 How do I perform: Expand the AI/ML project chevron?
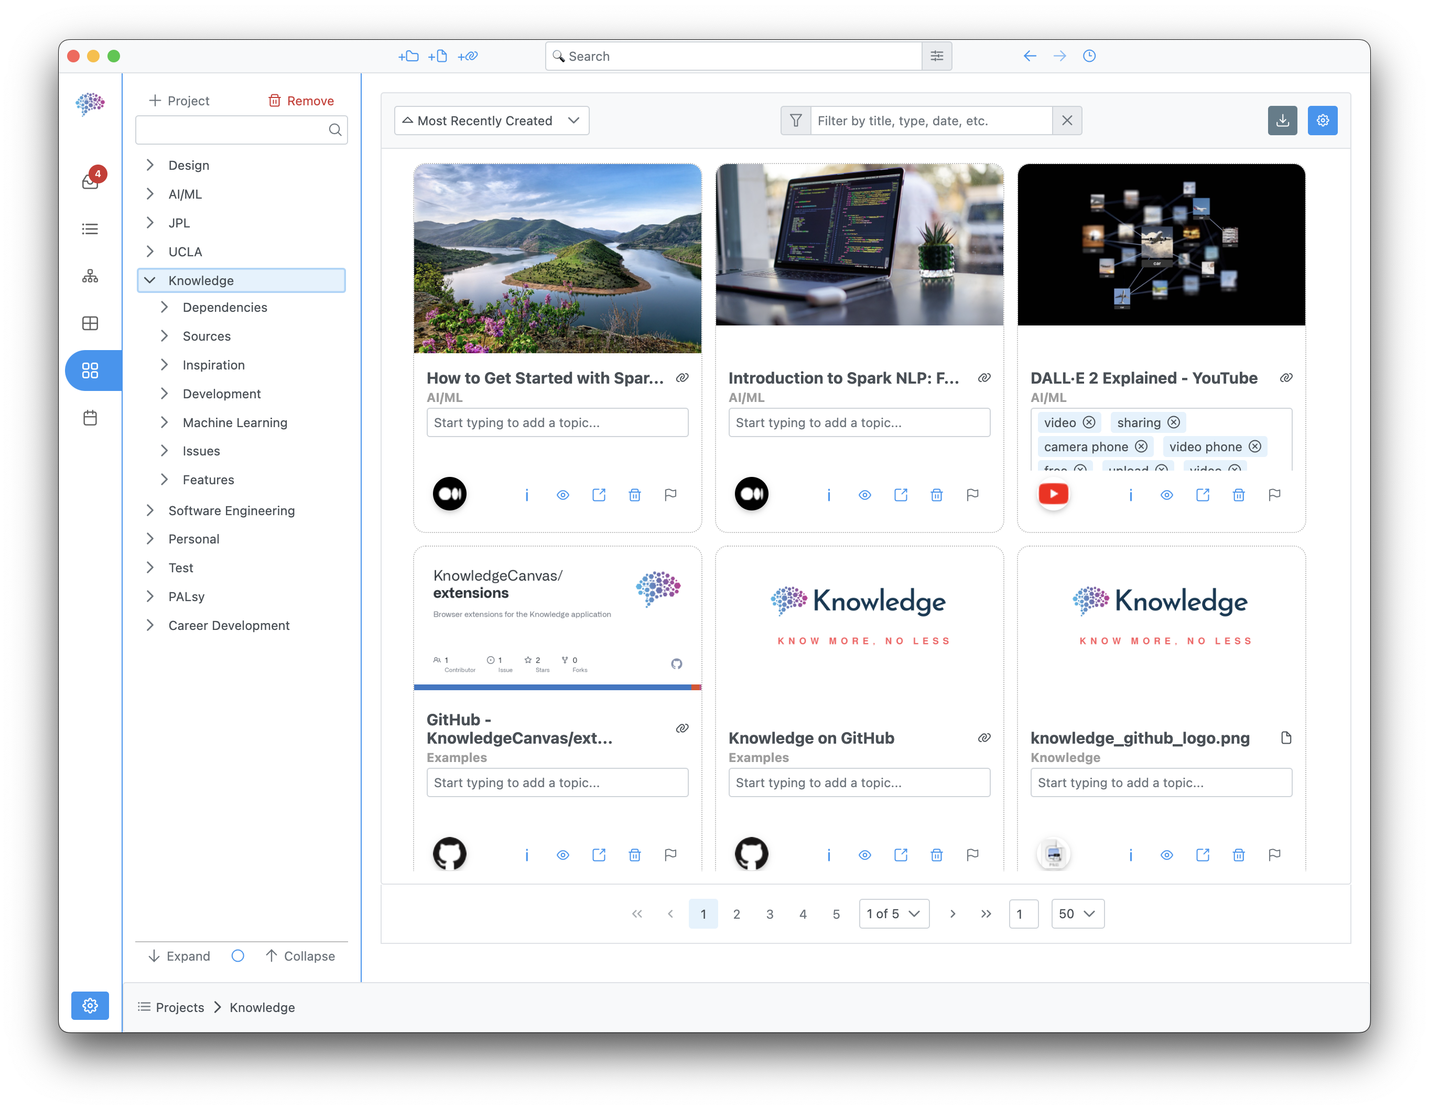(x=150, y=194)
